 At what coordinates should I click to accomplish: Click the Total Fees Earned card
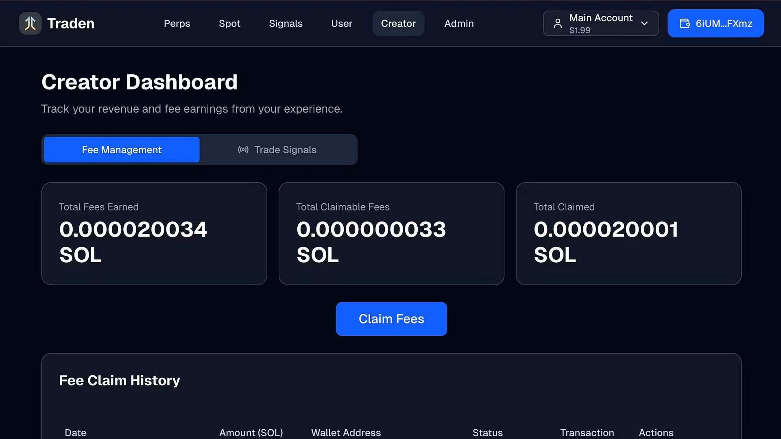[154, 233]
